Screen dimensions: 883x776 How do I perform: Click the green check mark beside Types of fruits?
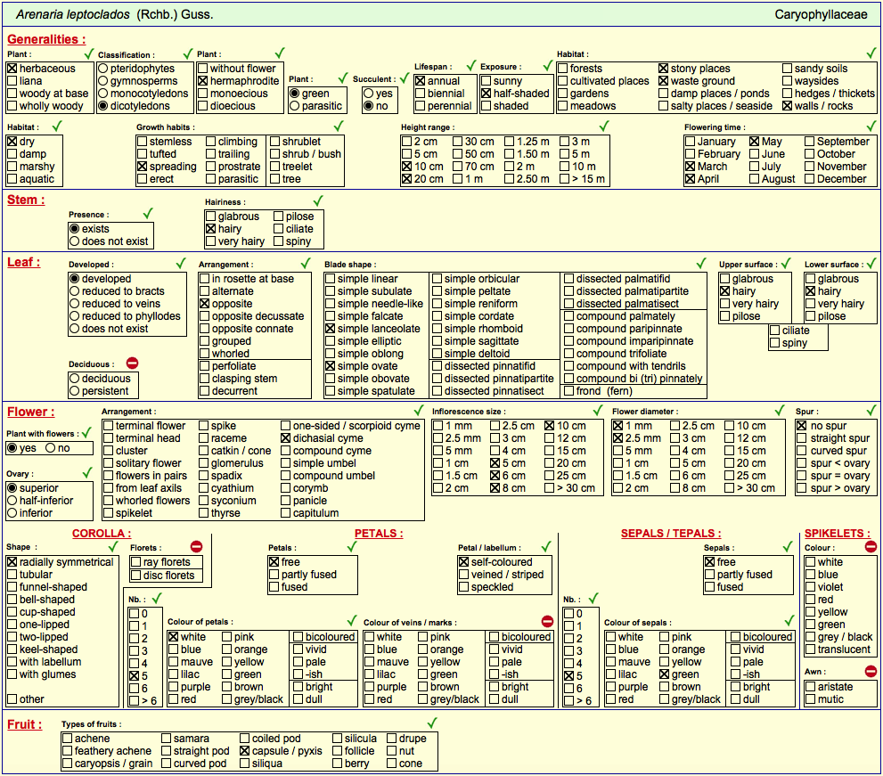432,723
